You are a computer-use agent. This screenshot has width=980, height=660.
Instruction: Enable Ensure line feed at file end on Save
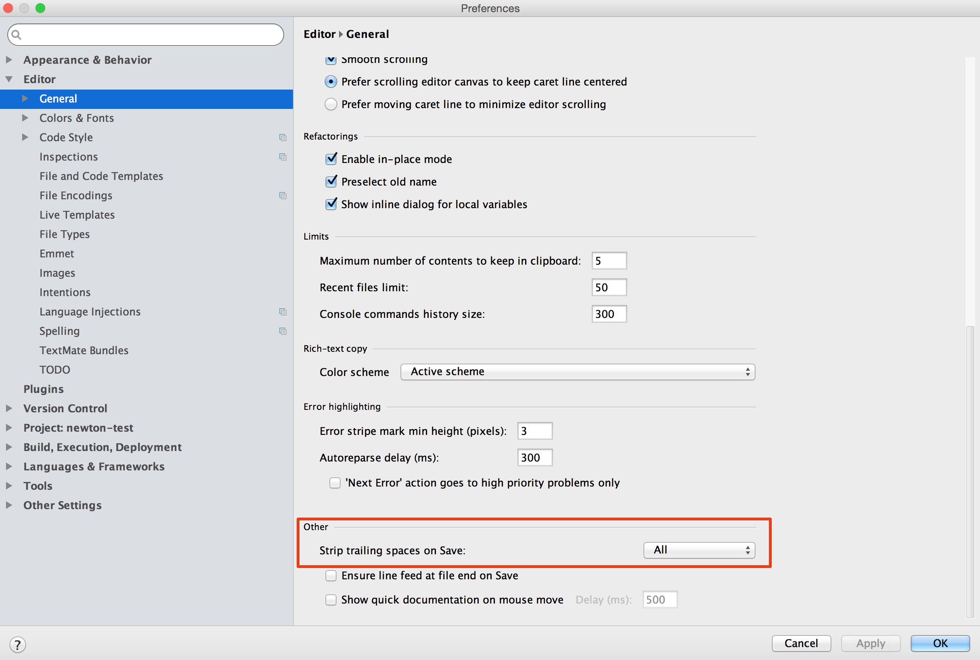point(331,575)
